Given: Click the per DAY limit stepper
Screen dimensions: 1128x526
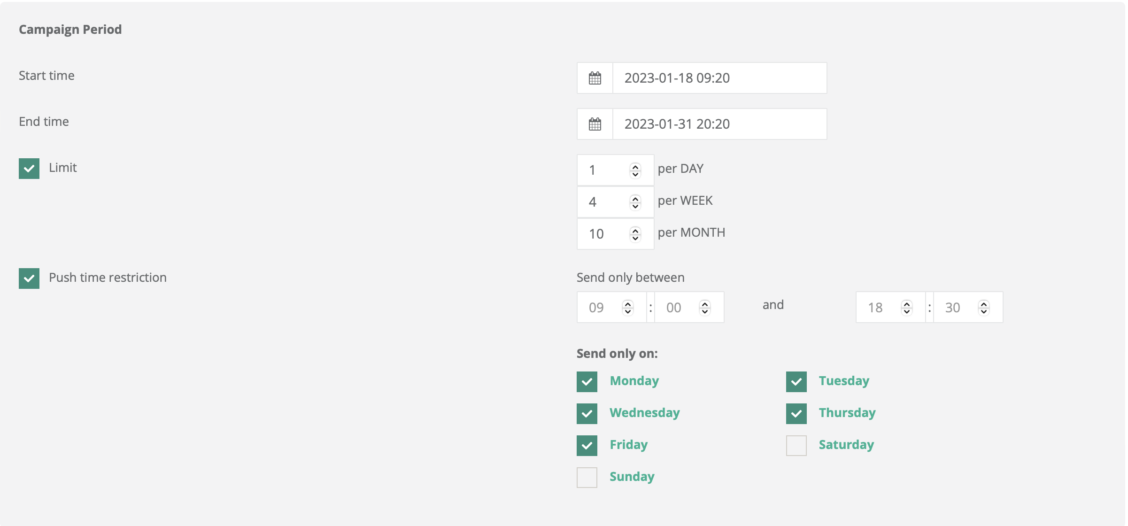Looking at the screenshot, I should coord(635,170).
